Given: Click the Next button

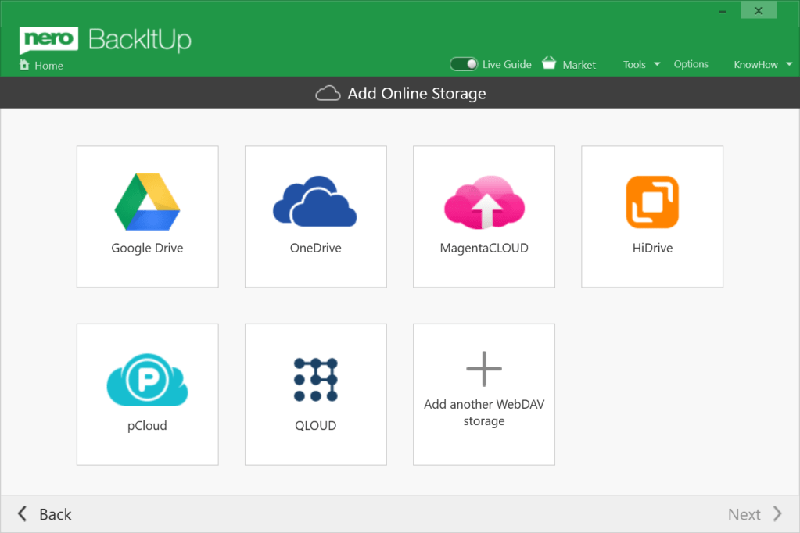Looking at the screenshot, I should point(754,513).
